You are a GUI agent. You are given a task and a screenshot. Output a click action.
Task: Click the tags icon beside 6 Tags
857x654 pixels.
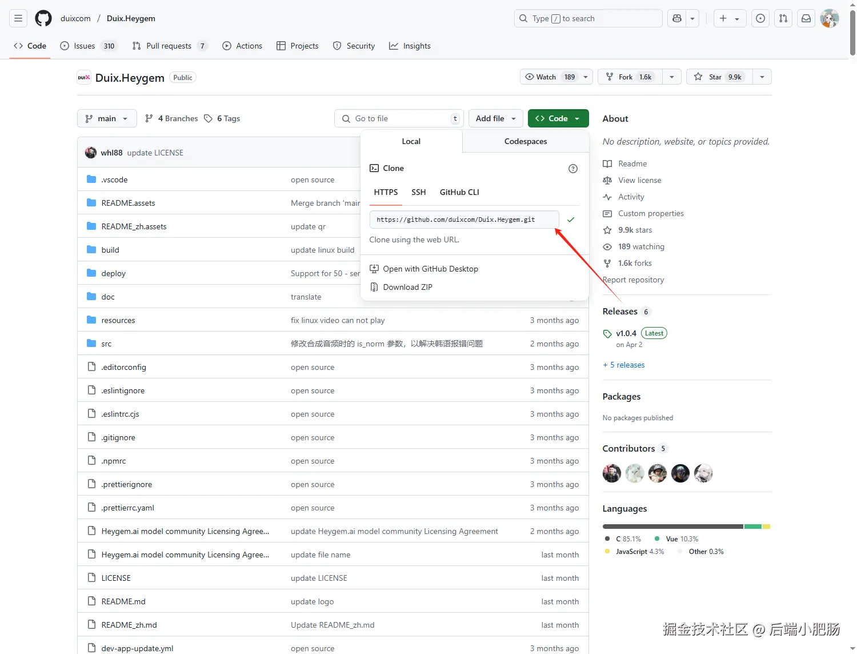(x=208, y=118)
